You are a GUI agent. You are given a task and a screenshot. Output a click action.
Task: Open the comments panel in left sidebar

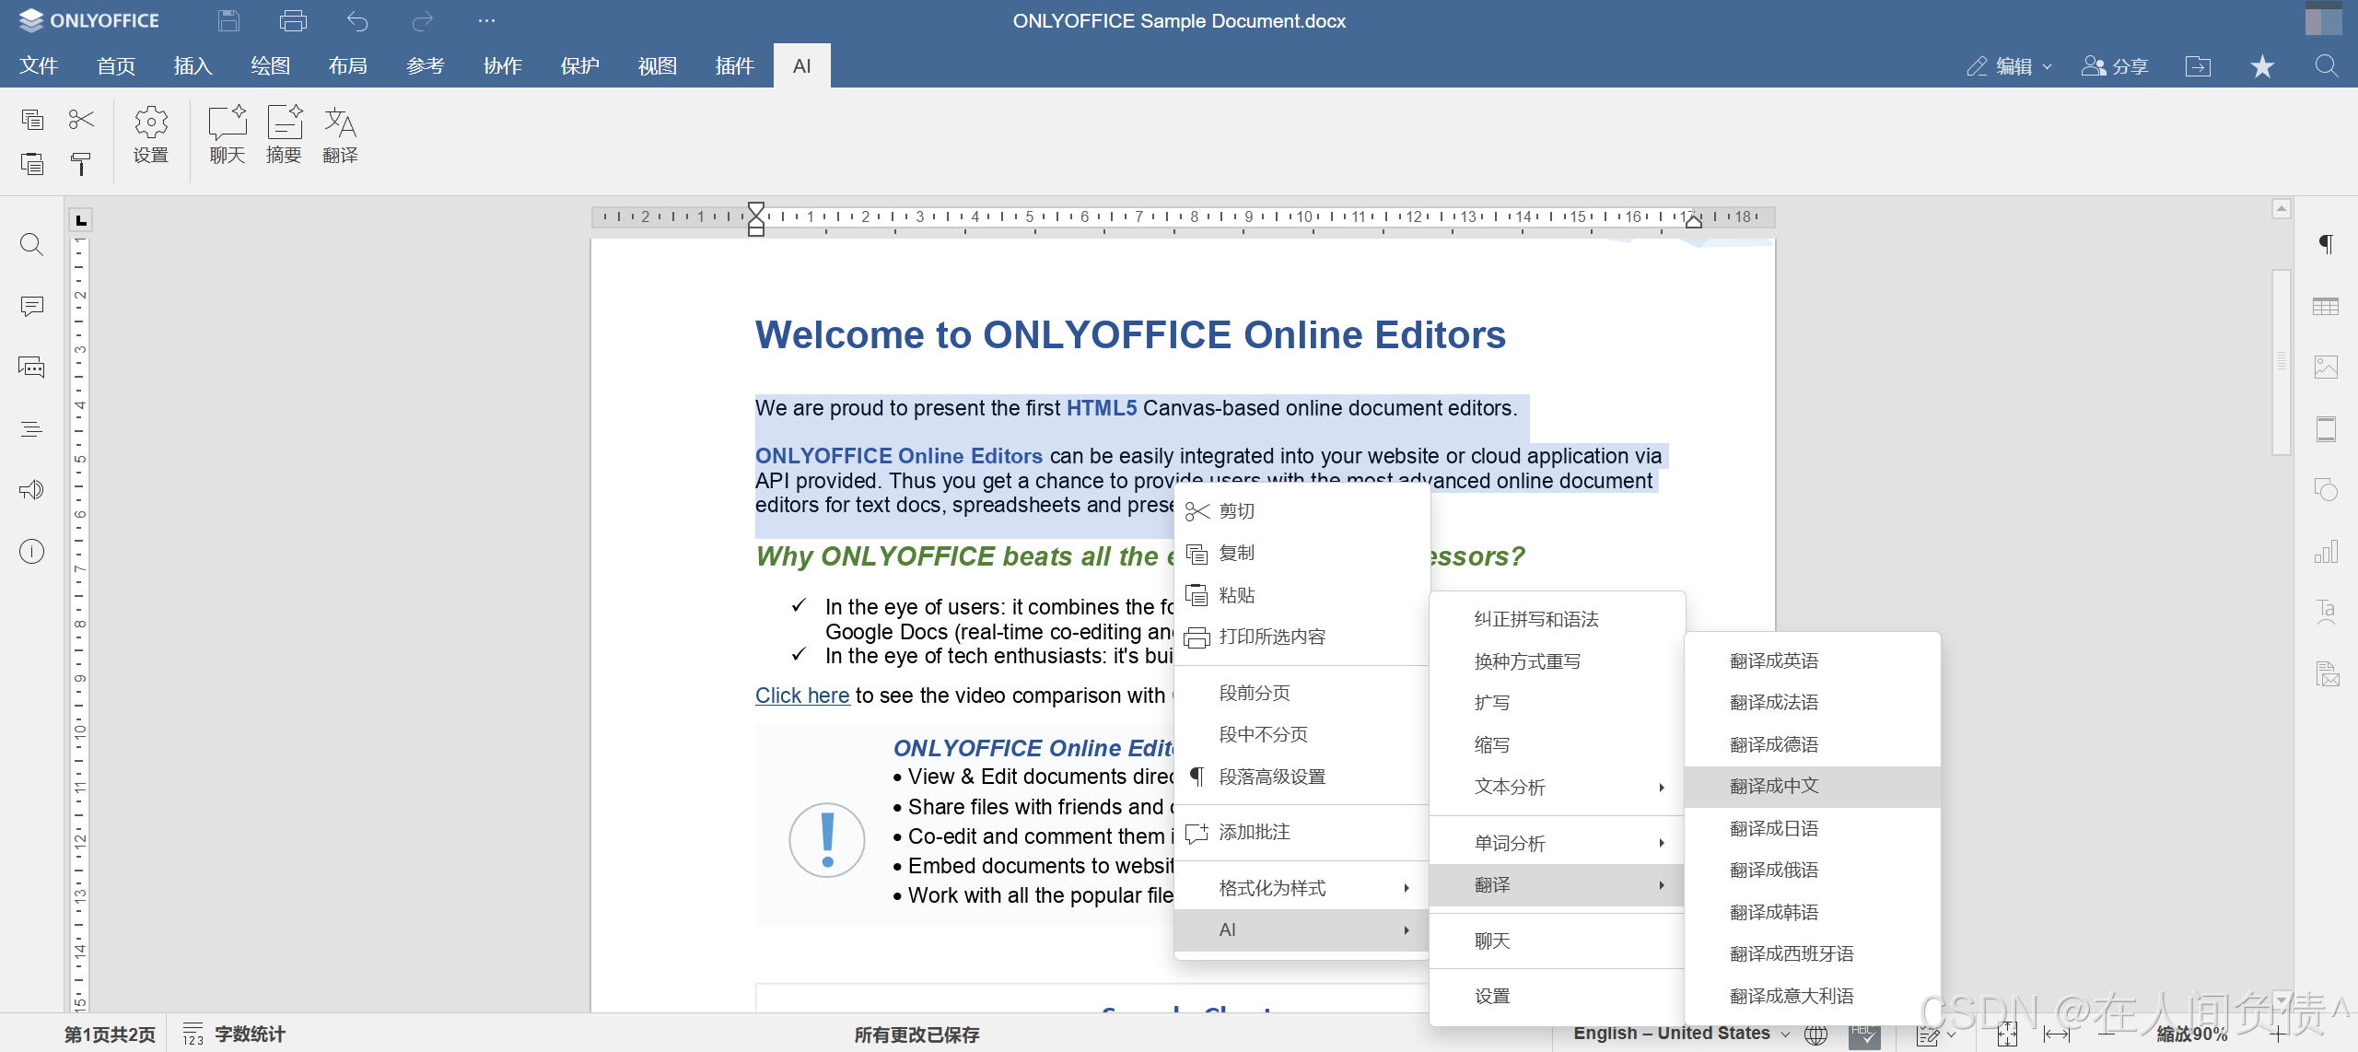tap(32, 306)
